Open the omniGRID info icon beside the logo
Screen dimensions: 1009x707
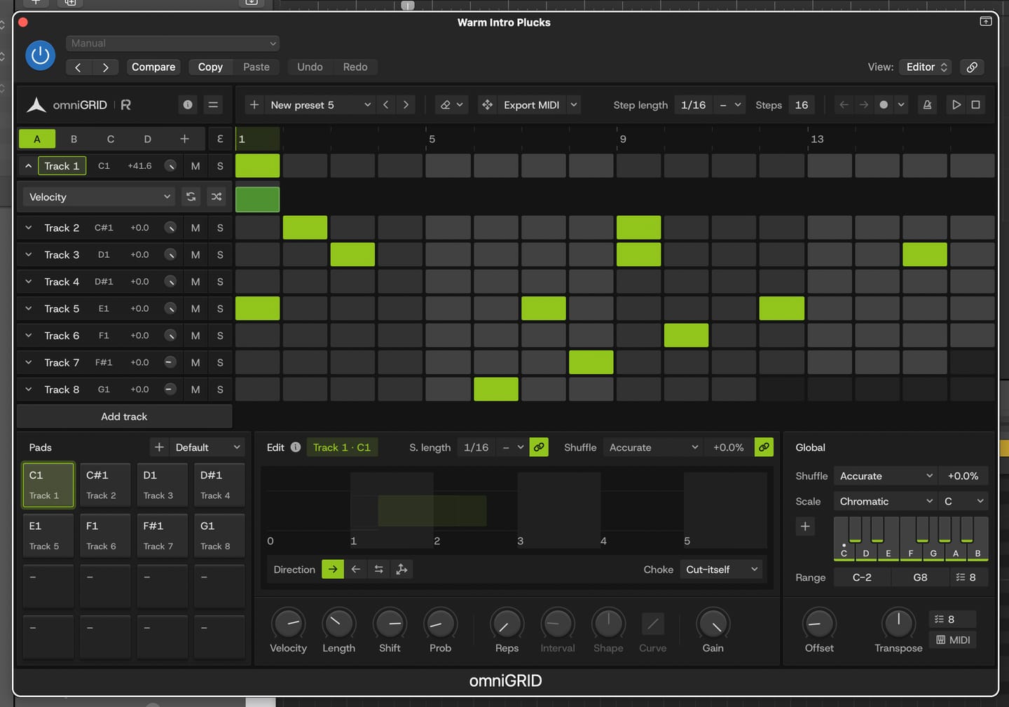[x=188, y=105]
